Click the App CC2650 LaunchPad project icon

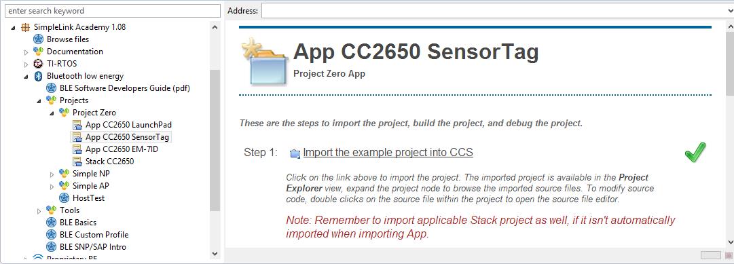coord(77,124)
